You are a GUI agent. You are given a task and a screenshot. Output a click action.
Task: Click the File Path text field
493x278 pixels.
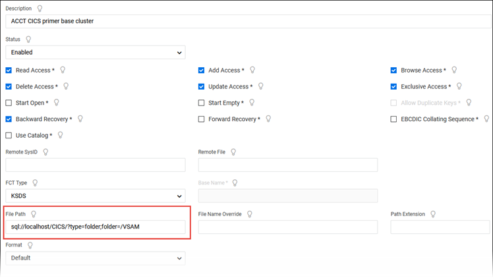coord(95,227)
